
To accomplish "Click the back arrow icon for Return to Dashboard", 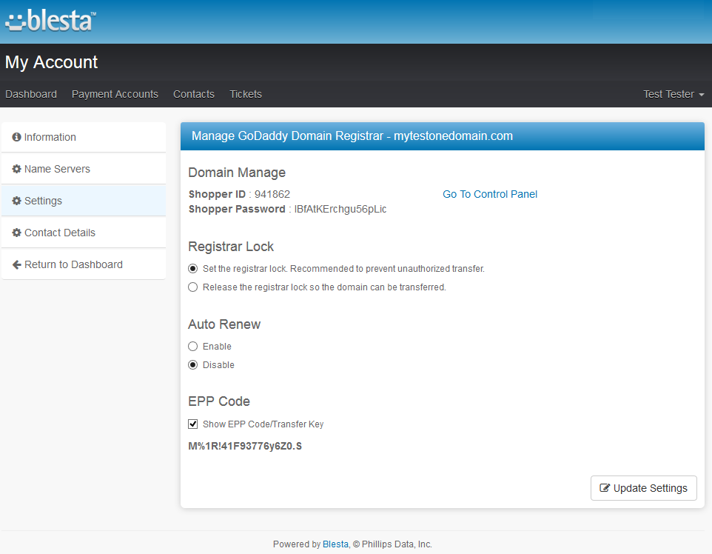I will coord(16,264).
